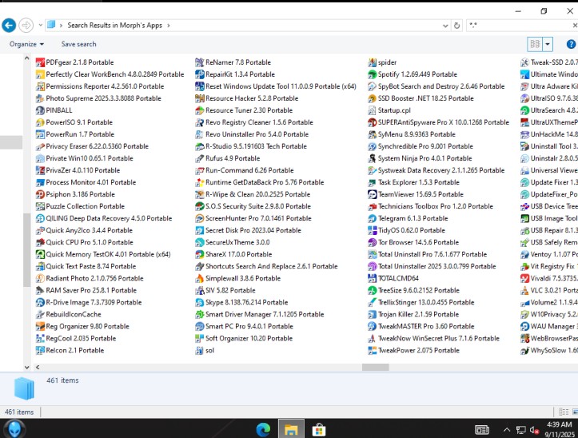Click the Quick CPU Pro 5.1.0 icon

pos(40,242)
